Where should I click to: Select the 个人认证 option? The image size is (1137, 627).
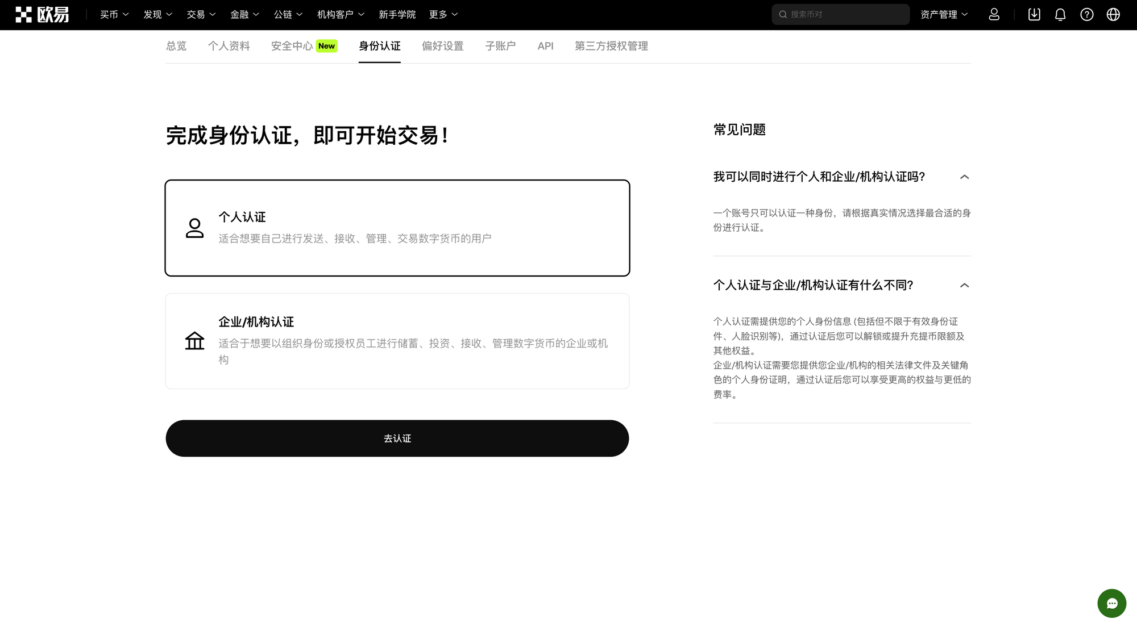[397, 227]
